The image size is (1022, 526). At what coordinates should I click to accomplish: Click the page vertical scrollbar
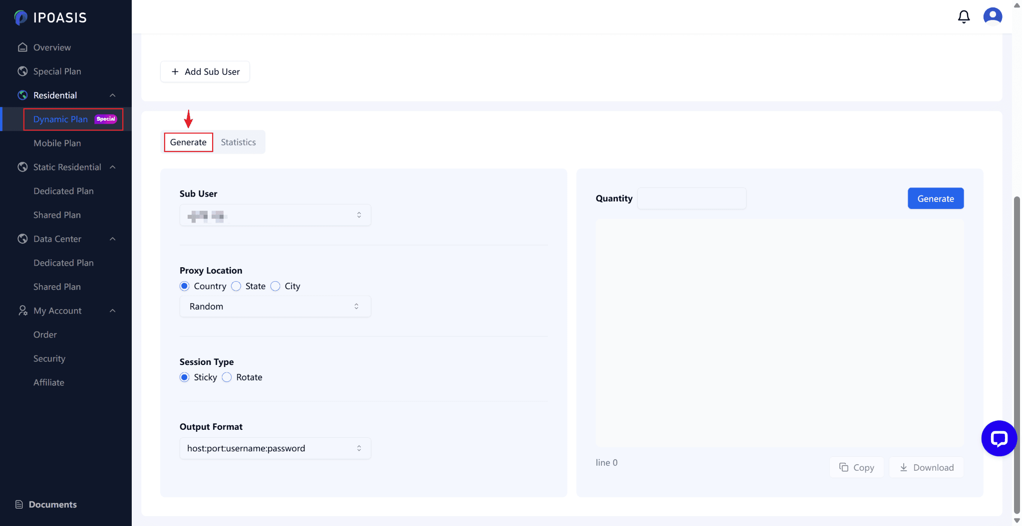[1017, 349]
